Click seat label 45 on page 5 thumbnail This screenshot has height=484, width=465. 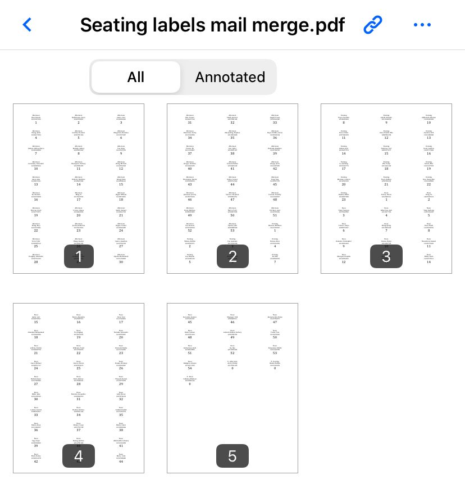190,322
